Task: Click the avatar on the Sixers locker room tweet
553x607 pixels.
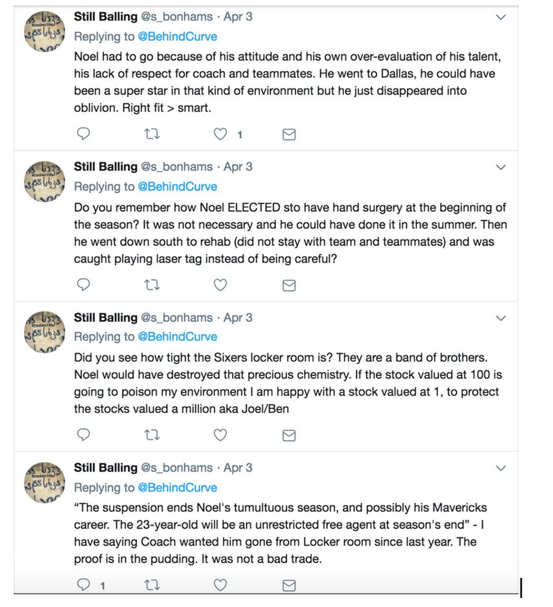Action: click(x=45, y=332)
